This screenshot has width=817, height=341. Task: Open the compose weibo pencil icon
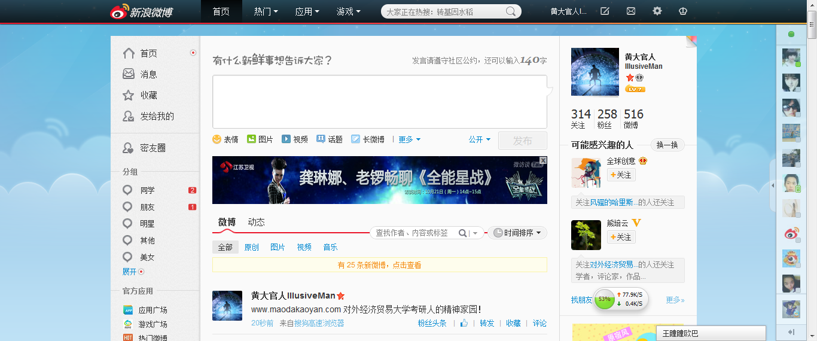point(605,11)
